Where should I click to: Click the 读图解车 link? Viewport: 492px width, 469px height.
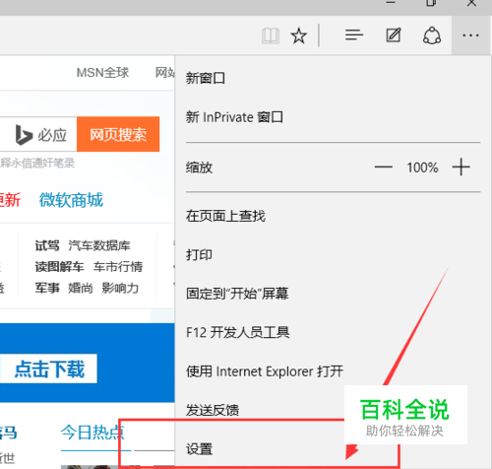pyautogui.click(x=59, y=266)
